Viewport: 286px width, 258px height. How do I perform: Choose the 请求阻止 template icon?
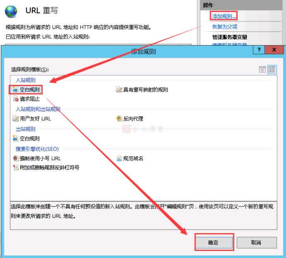pyautogui.click(x=16, y=99)
